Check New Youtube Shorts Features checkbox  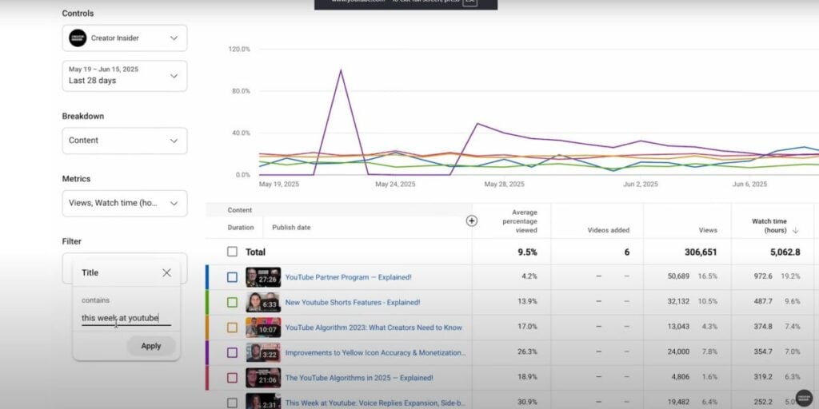[x=232, y=303]
